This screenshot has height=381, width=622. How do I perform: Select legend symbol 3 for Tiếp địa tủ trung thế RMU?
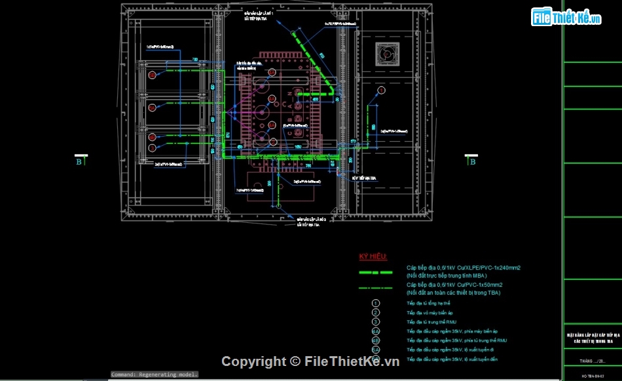point(376,320)
